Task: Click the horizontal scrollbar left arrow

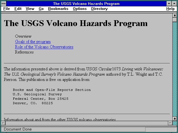Action: 3,123
